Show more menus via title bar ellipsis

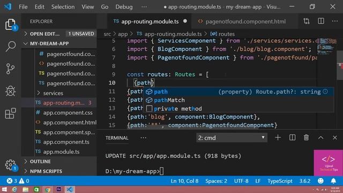(144, 7)
